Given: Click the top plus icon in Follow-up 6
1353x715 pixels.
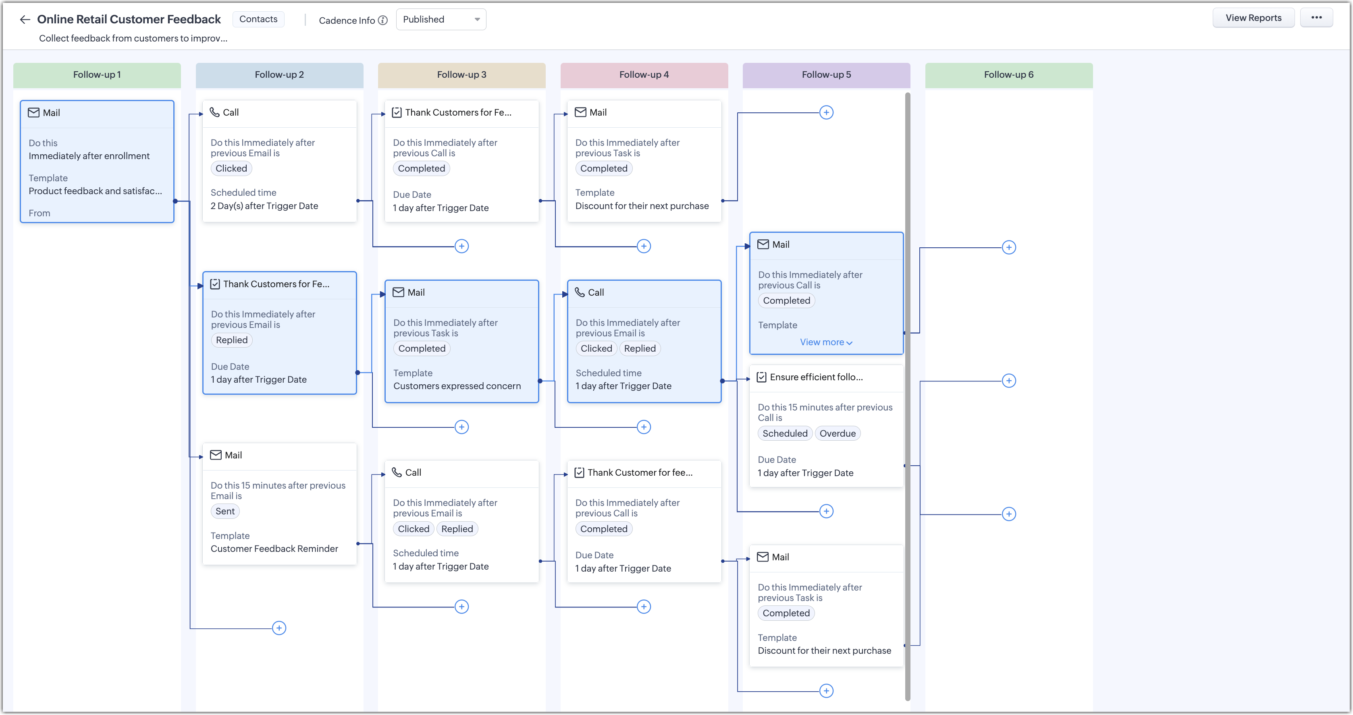Looking at the screenshot, I should click(x=1008, y=247).
